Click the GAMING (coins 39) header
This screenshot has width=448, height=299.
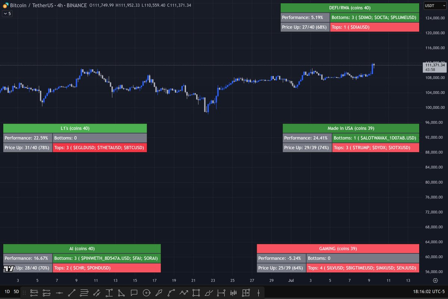pyautogui.click(x=338, y=249)
